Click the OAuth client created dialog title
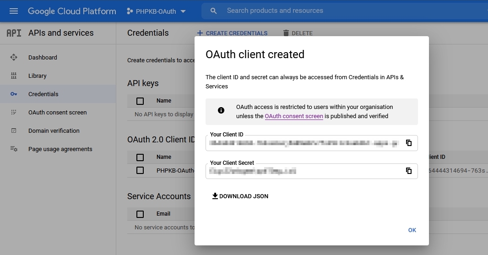The height and width of the screenshot is (255, 488). 255,54
